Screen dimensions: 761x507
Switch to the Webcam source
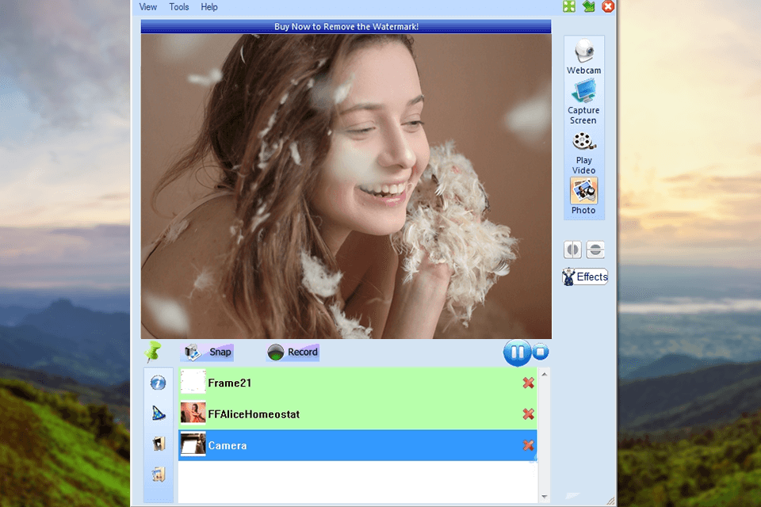pos(583,55)
